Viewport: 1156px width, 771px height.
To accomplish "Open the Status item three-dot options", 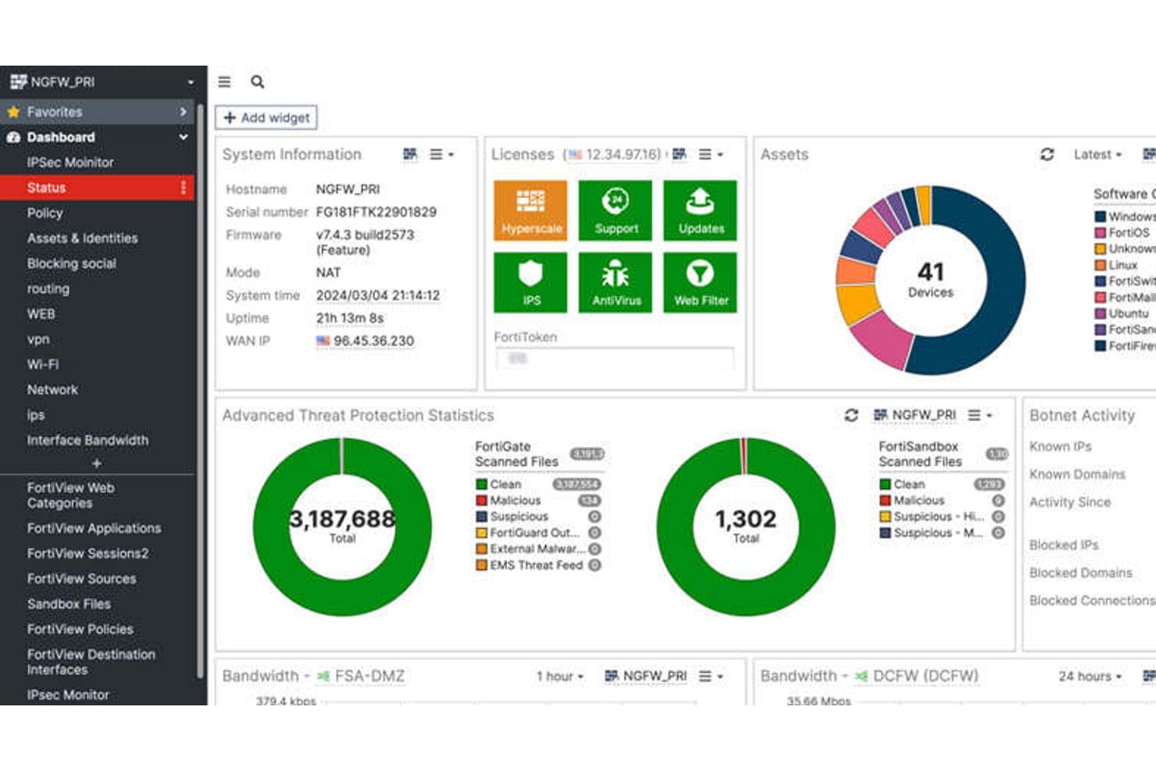I will 184,187.
